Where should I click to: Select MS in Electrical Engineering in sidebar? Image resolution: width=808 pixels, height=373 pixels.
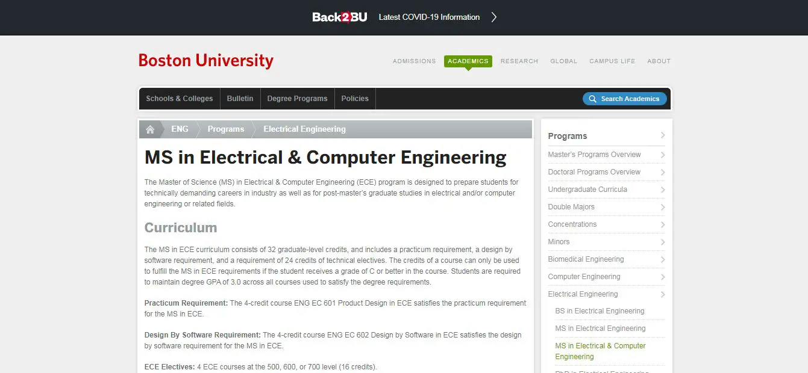tap(599, 328)
